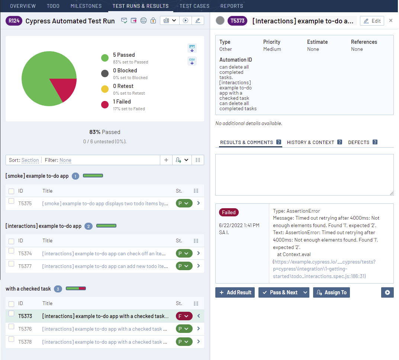
Task: Open the Filter: None link
Action: 65,160
